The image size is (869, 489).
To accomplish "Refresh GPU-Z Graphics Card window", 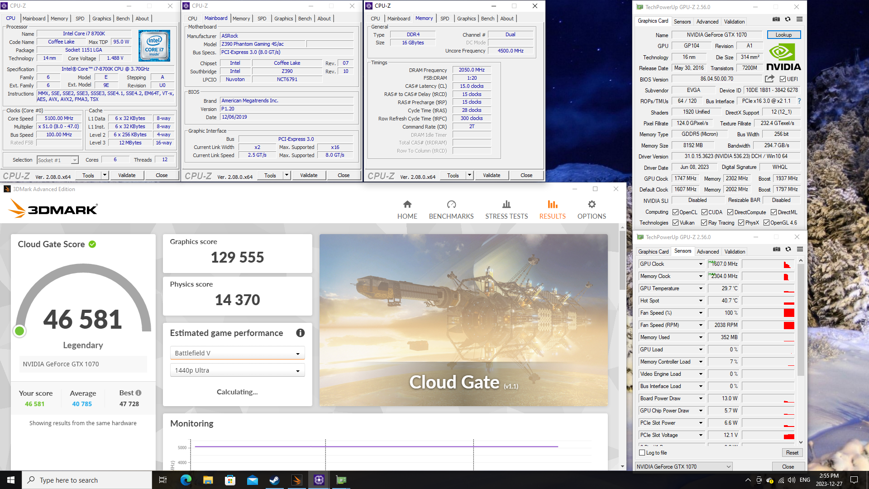I will 788,19.
